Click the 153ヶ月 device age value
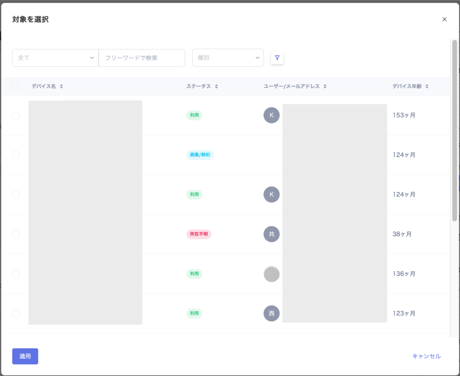The width and height of the screenshot is (460, 376). pyautogui.click(x=404, y=115)
